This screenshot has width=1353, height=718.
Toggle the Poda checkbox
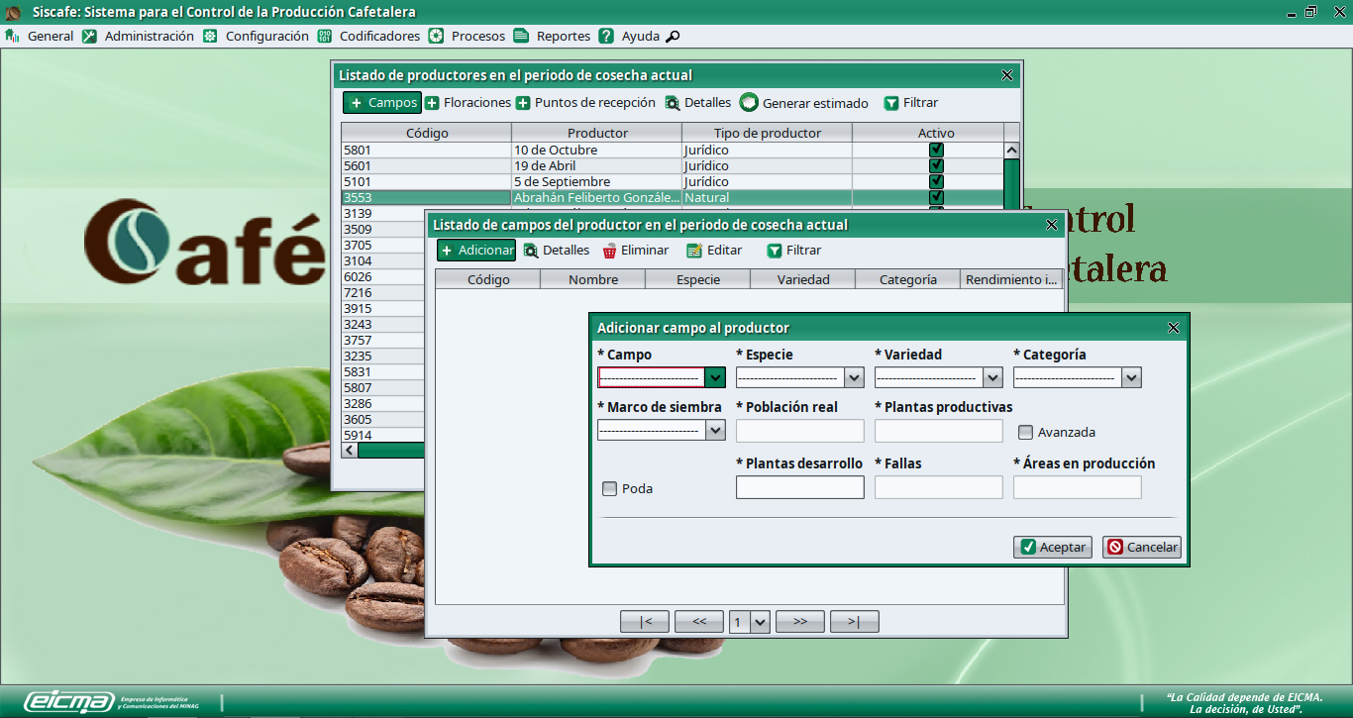click(x=610, y=488)
